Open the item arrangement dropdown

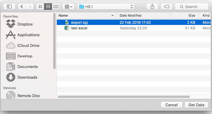68,7
